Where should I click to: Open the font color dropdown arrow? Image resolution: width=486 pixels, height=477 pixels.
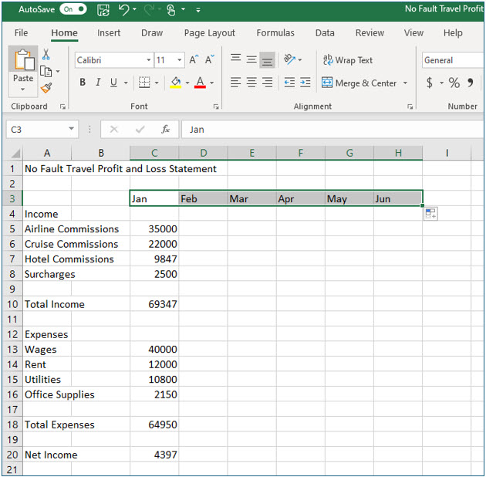click(212, 83)
